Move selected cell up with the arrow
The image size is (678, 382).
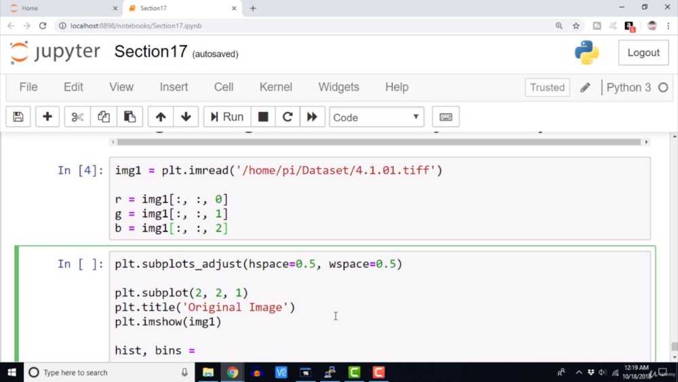pos(161,117)
